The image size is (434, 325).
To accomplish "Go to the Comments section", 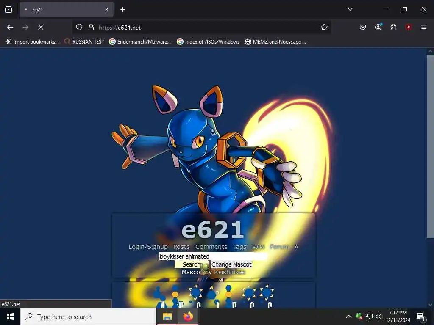I will point(211,247).
